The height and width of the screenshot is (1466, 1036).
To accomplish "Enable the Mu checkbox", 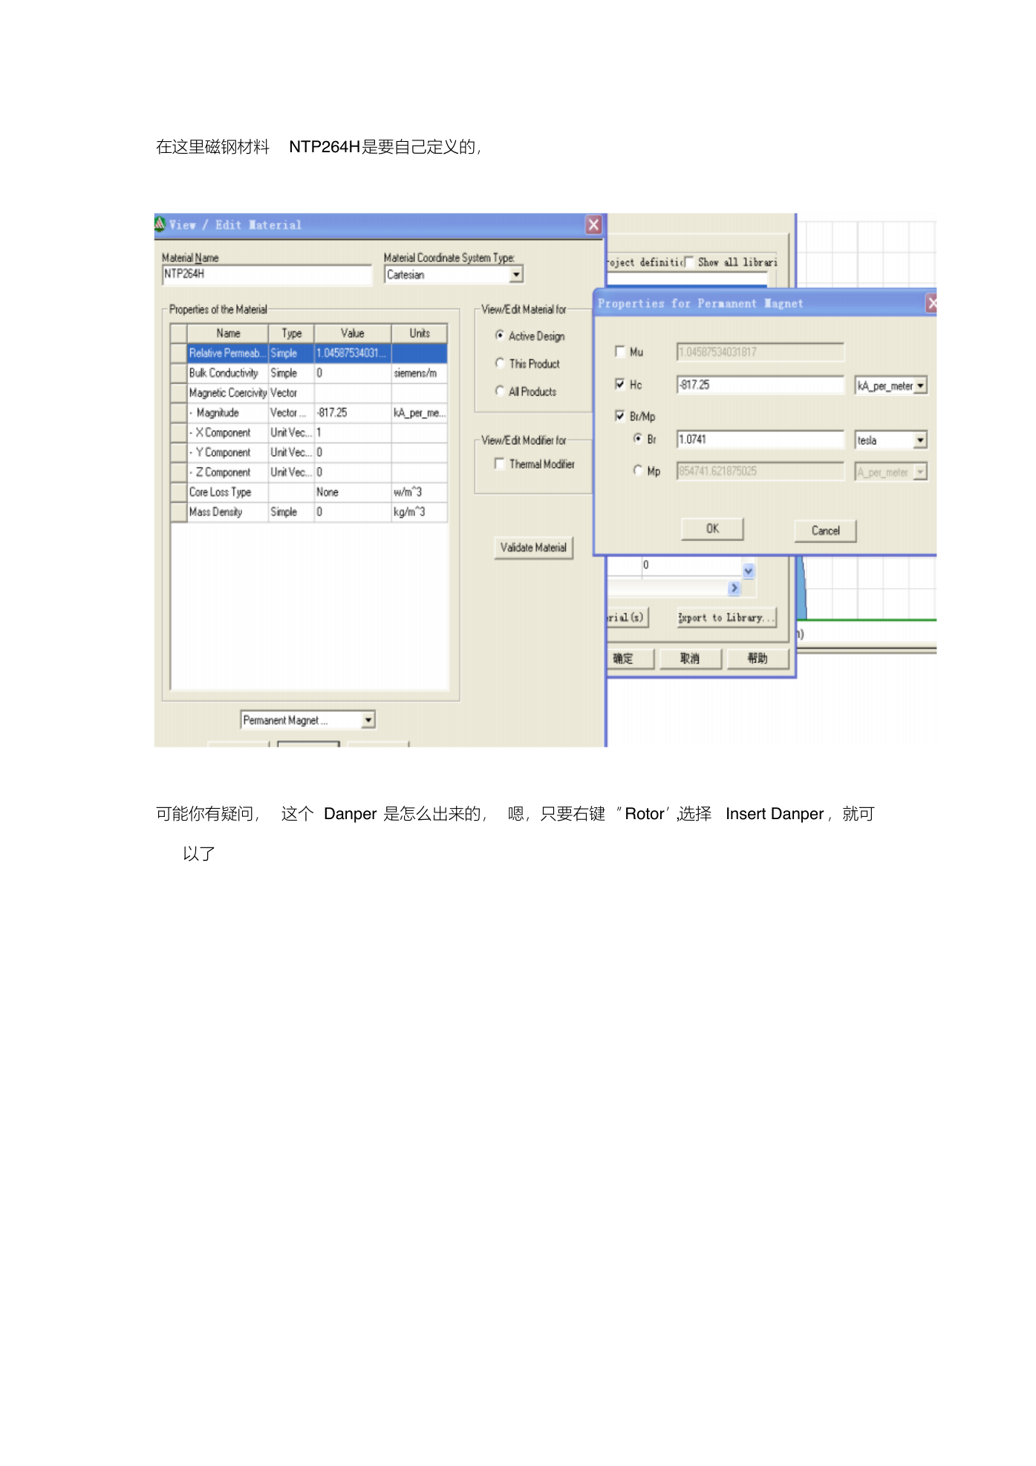I will 620,351.
